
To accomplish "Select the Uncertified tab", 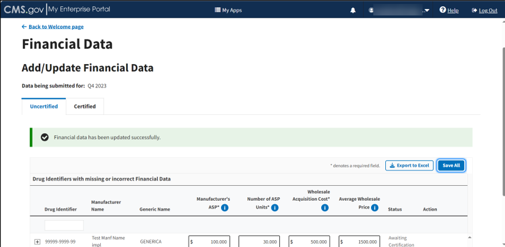I will 44,106.
